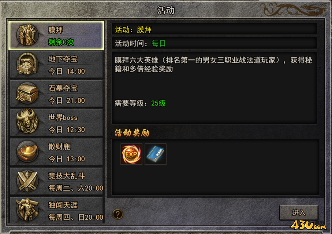Click the 剩余0次 remaining count text
Viewport: 332px width, 234px height.
point(61,42)
